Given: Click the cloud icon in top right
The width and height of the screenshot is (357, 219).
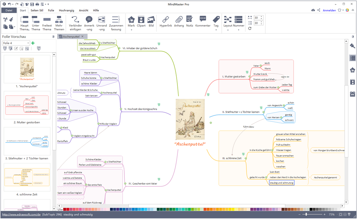Looking at the screenshot, I should [x=313, y=10].
